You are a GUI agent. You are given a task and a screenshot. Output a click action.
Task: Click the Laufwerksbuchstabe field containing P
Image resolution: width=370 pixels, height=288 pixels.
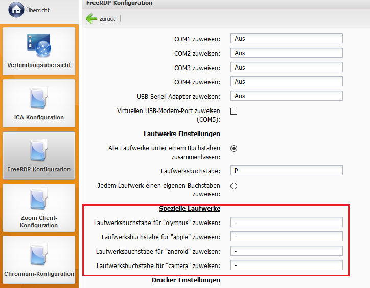(x=286, y=170)
